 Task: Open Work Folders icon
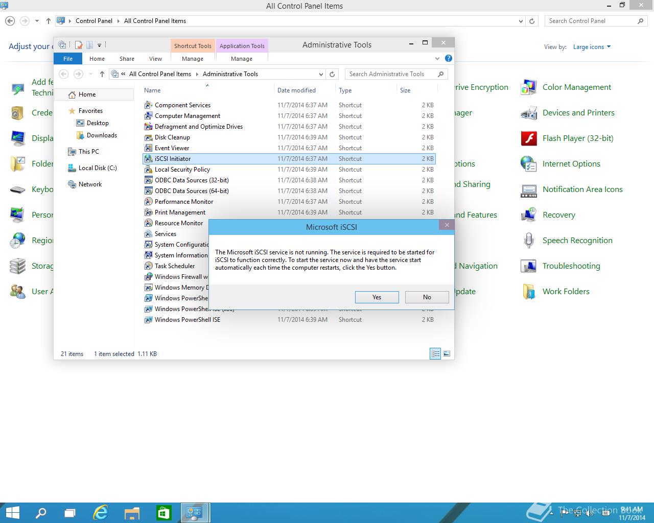click(528, 292)
